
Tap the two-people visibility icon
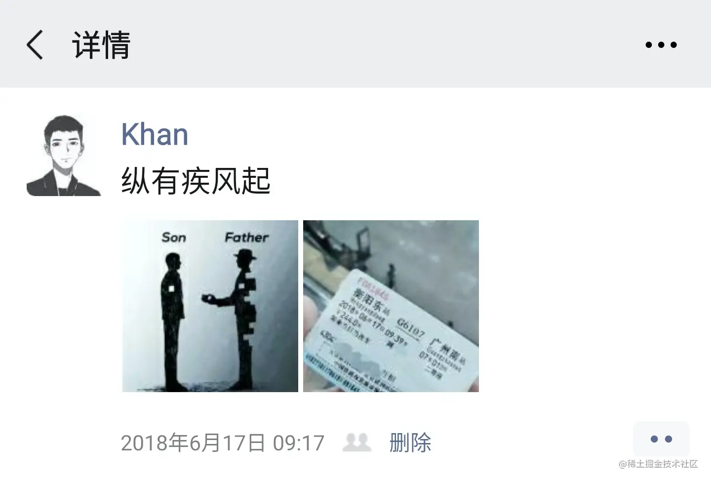click(356, 442)
